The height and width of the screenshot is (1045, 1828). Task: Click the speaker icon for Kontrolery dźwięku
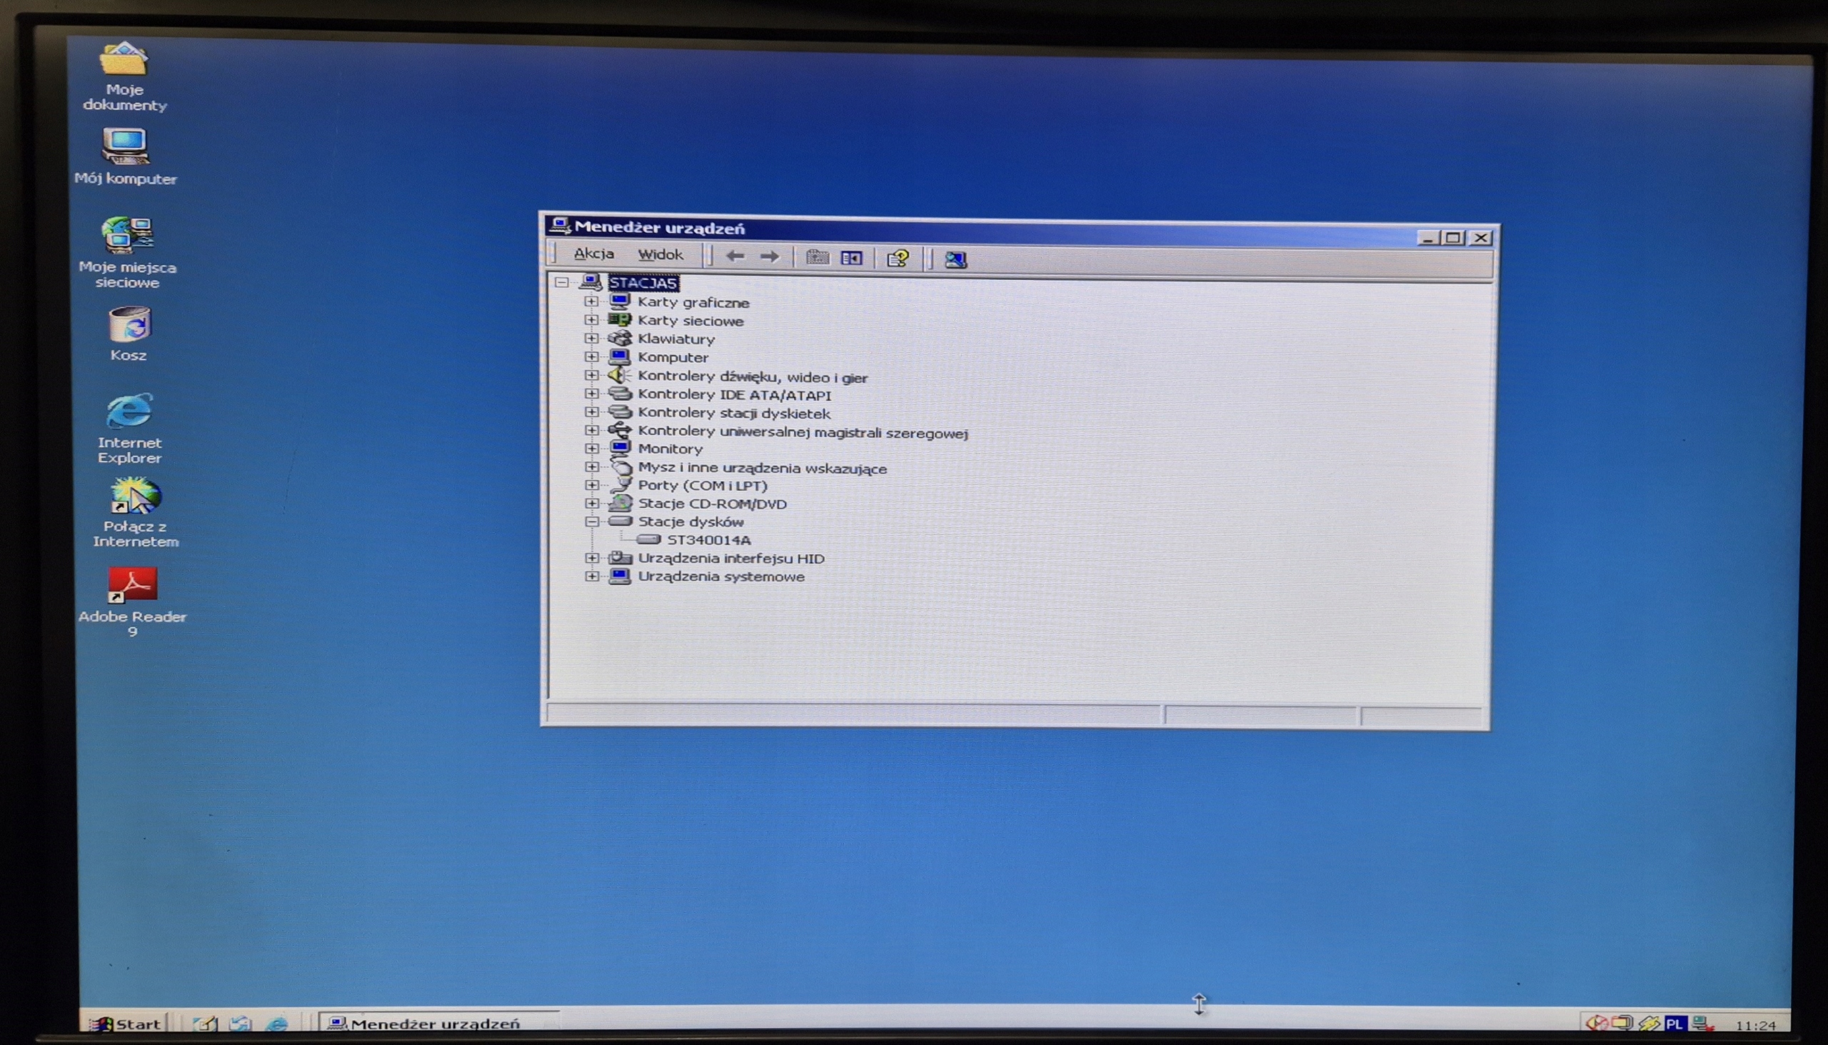click(x=619, y=375)
